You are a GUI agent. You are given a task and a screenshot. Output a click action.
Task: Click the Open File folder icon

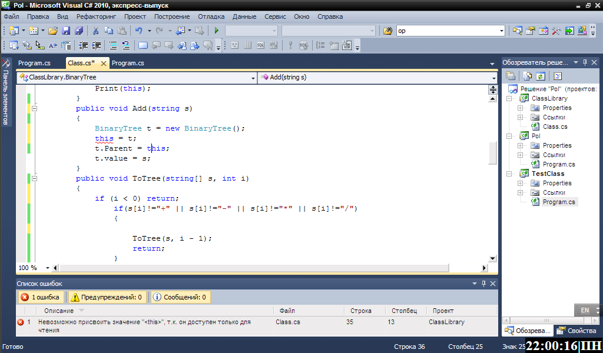pyautogui.click(x=53, y=31)
